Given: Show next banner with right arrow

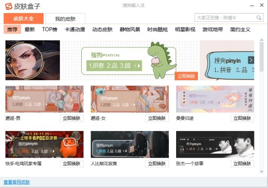Looking at the screenshot, I should coord(251,60).
